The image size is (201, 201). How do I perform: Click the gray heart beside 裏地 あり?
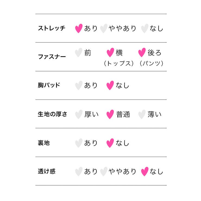(x=79, y=143)
